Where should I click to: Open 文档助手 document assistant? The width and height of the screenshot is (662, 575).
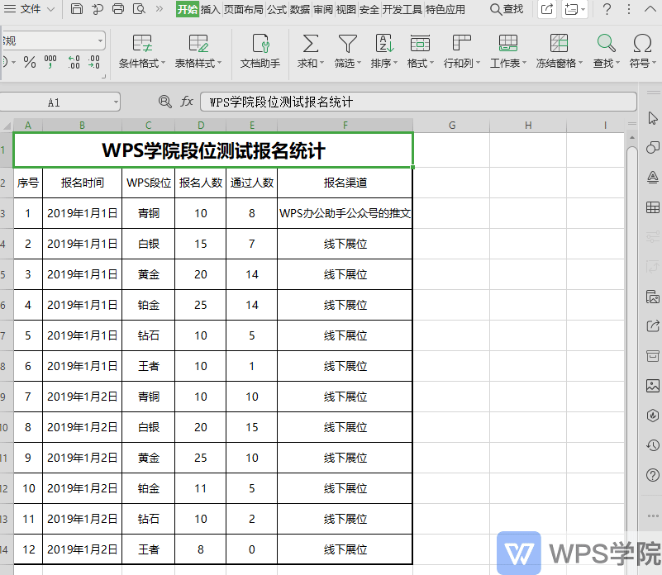click(x=260, y=51)
